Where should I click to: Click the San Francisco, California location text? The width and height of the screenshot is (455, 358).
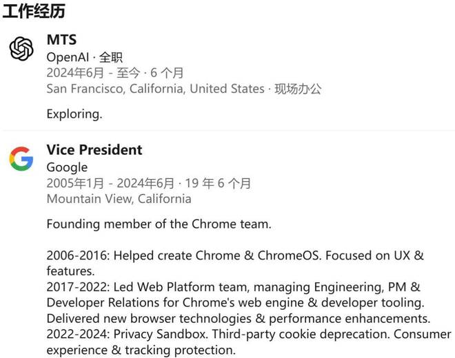coord(155,89)
